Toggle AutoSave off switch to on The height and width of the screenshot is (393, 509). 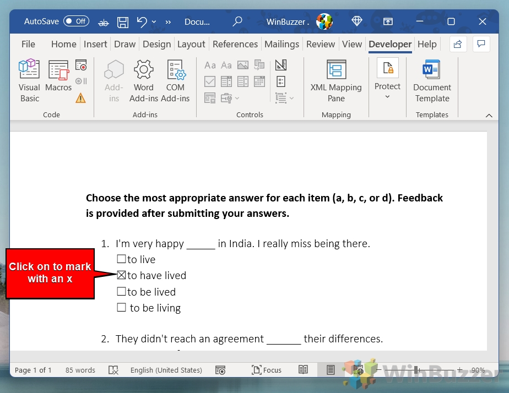click(76, 21)
